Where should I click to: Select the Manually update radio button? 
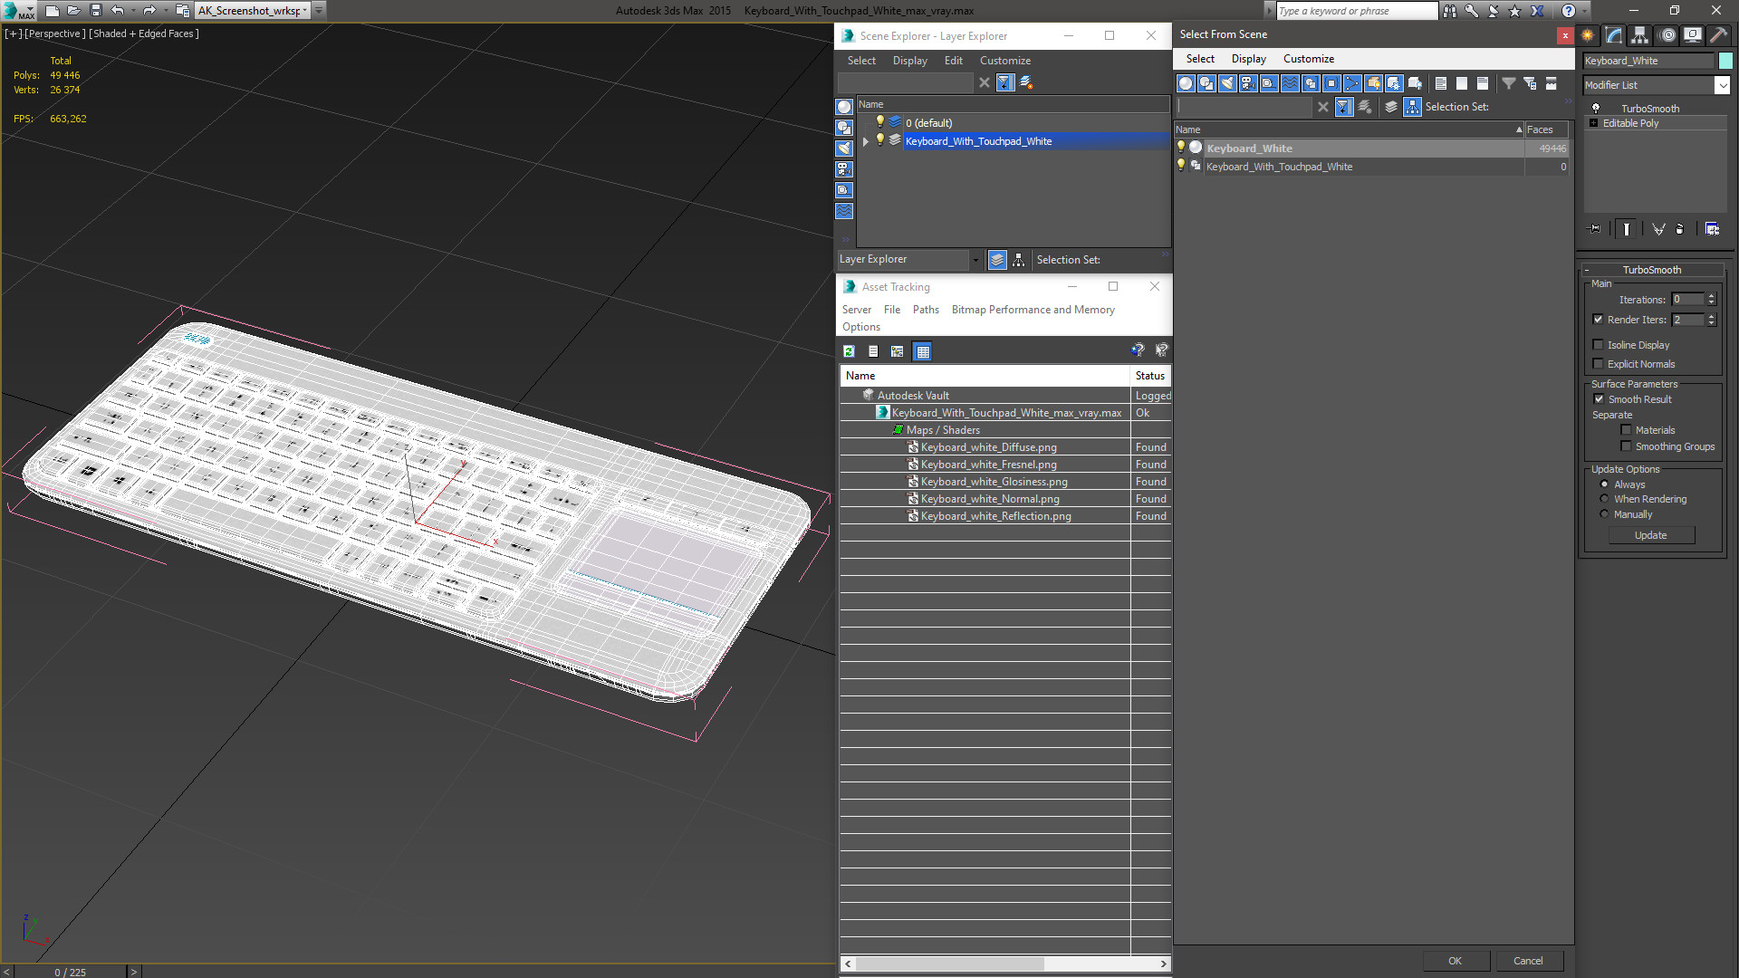click(x=1604, y=514)
